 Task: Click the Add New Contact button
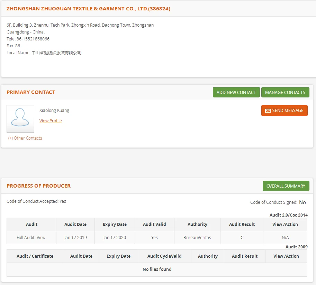(x=236, y=92)
